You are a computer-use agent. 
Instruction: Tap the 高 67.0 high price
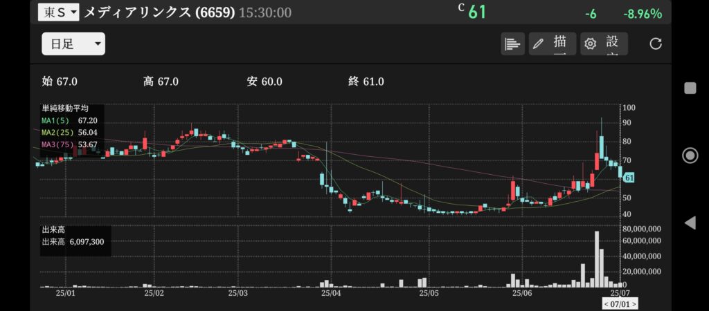161,82
